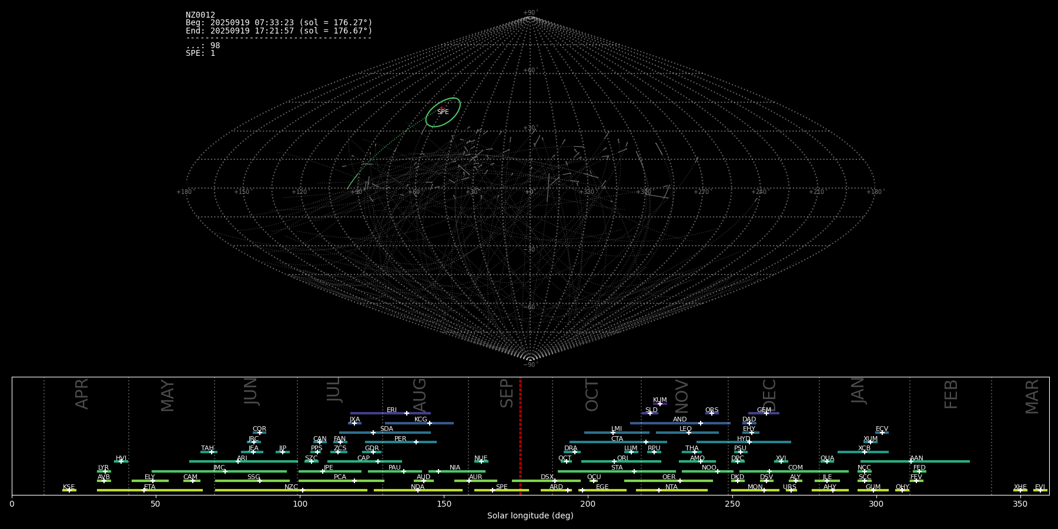Click the EVI shower label in timeline
Viewport: 1058px width, 529px height.
click(x=1040, y=487)
